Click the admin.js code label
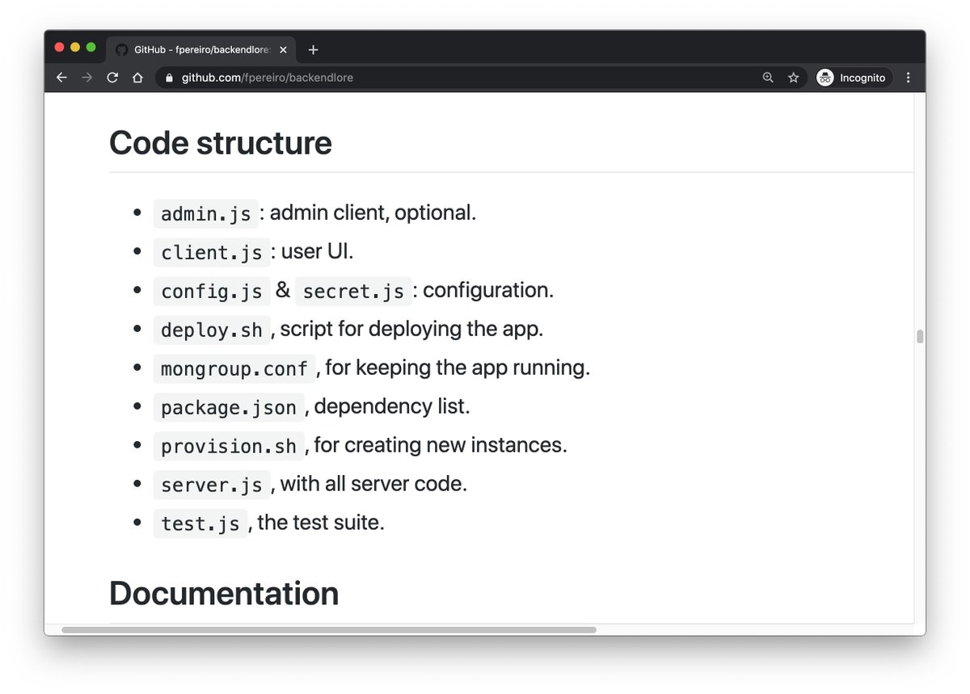 coord(206,213)
